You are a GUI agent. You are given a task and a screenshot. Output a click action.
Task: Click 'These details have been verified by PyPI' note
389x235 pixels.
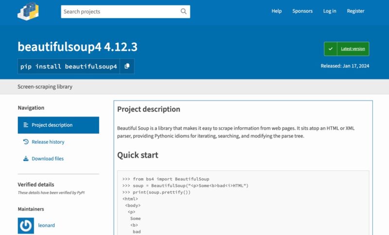tap(51, 193)
